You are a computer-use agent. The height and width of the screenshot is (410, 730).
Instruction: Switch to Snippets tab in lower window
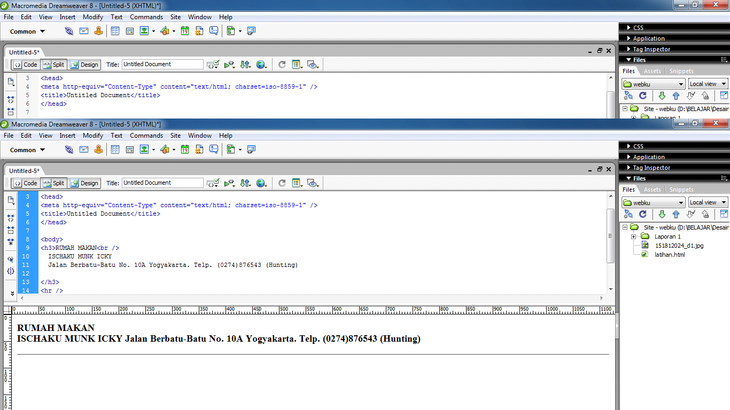pos(681,190)
